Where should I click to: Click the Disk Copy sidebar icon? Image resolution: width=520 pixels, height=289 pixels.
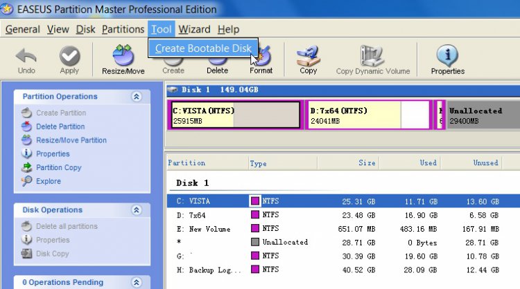26,254
